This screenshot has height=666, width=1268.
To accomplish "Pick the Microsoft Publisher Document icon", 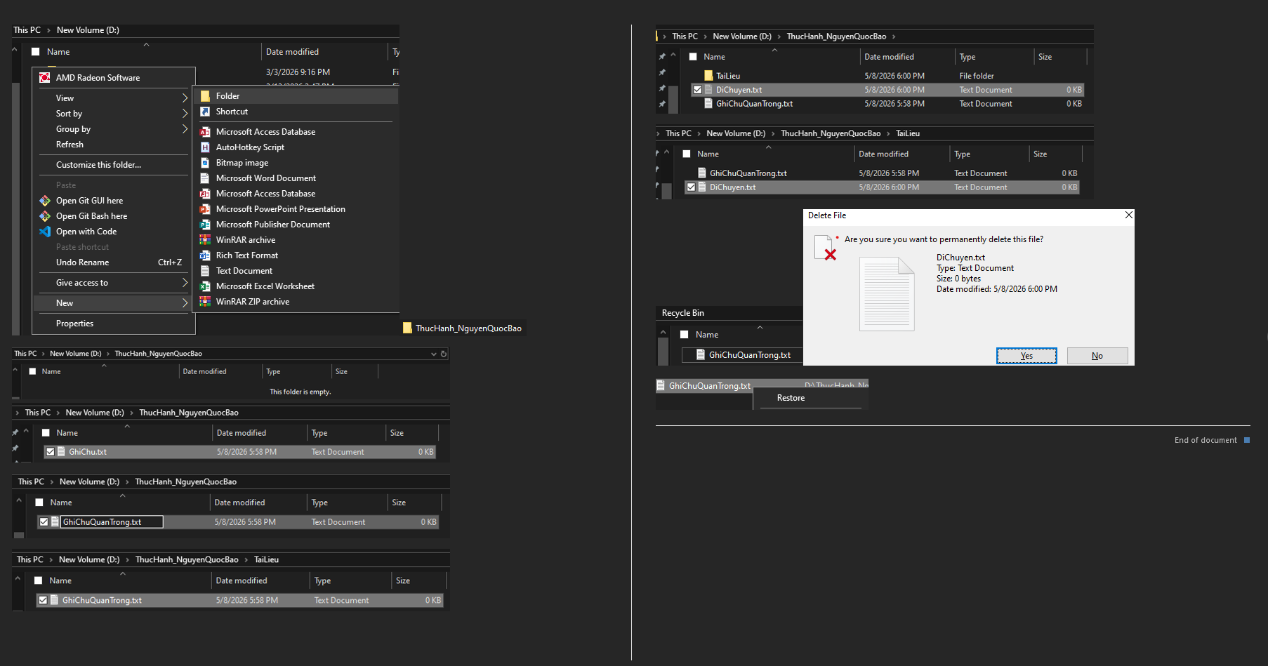I will 205,225.
